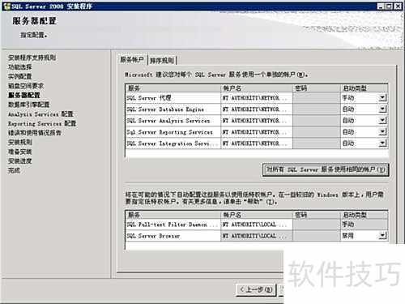Viewport: 405px width, 304px height.
Task: Select 实例配置 step in the sidebar
Action: 20,76
